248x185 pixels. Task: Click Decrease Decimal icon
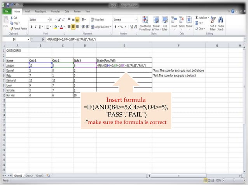pyautogui.click(x=136, y=27)
